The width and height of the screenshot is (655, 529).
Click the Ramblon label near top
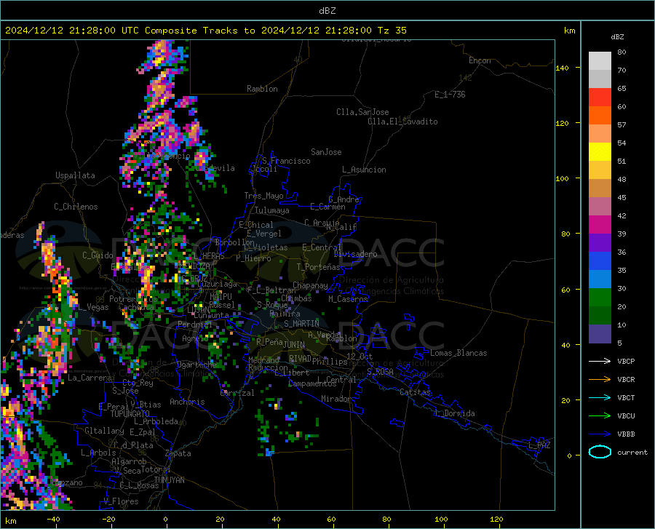pyautogui.click(x=262, y=89)
